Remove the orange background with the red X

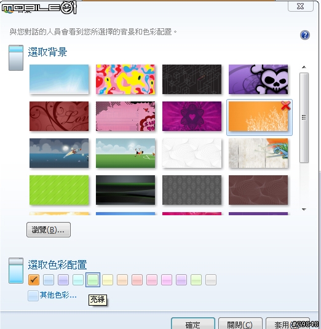click(x=285, y=106)
